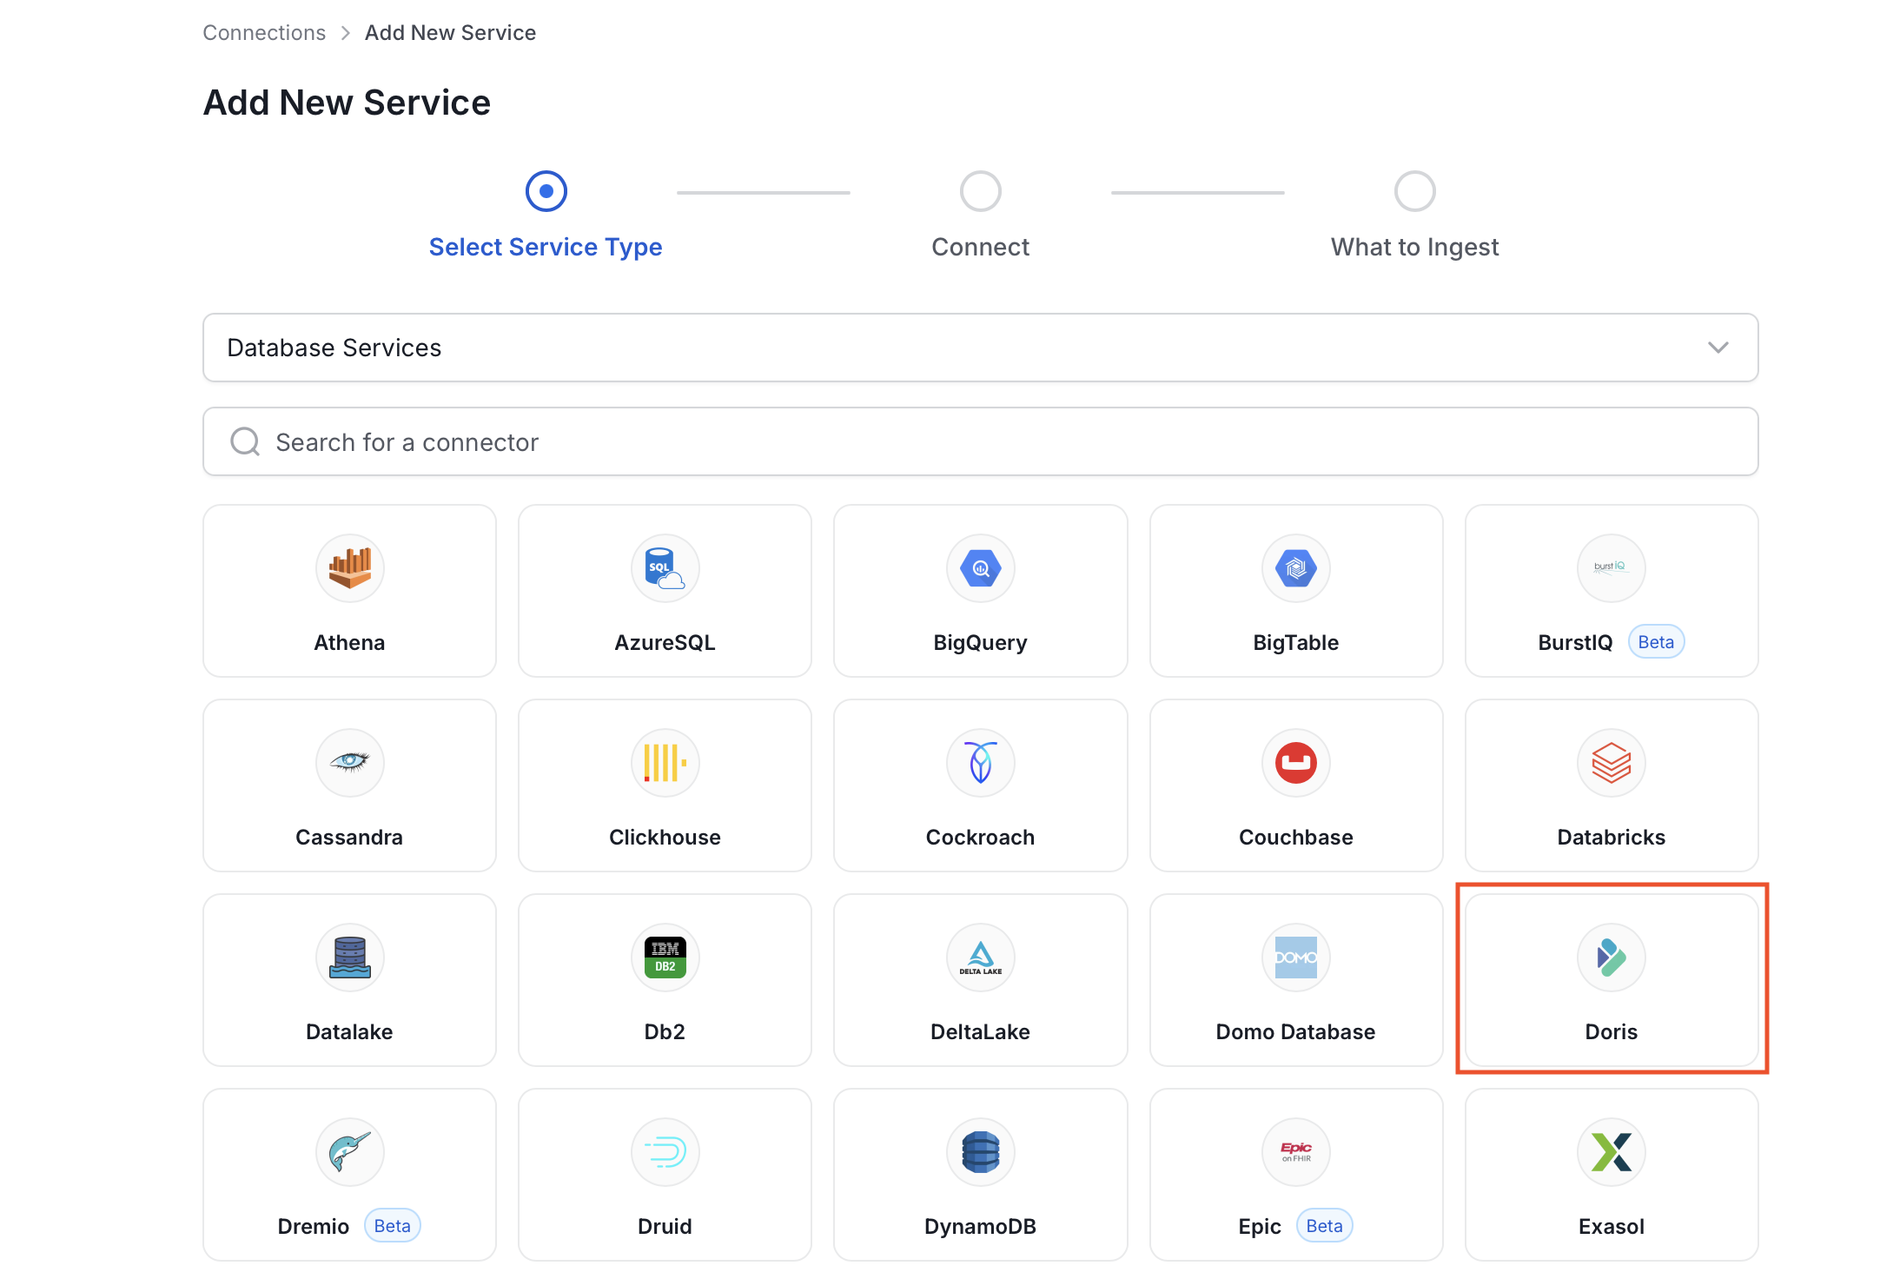Choose the Domo Database icon
This screenshot has width=1880, height=1279.
pos(1296,958)
